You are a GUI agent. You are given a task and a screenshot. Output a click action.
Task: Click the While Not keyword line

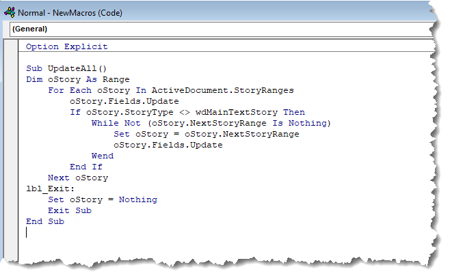(211, 123)
